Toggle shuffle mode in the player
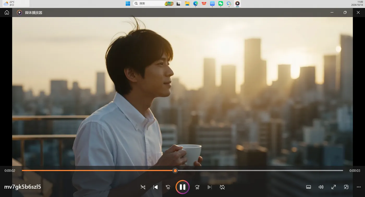This screenshot has width=365, height=197. (x=143, y=187)
